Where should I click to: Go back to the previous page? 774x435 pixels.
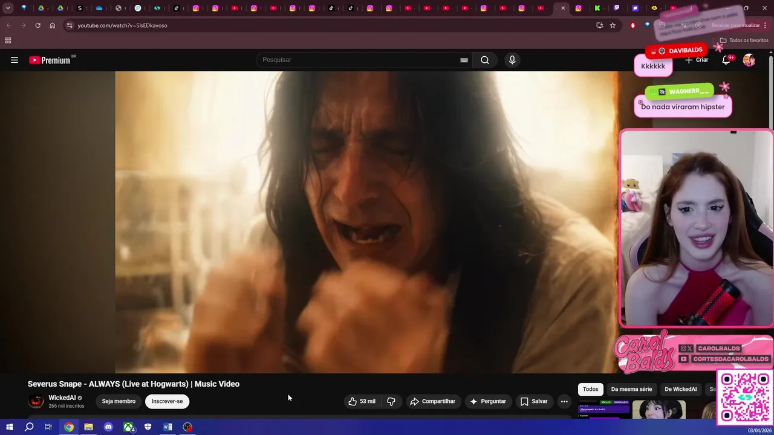(8, 25)
